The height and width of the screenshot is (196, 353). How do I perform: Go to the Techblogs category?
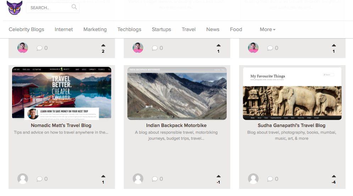tap(129, 29)
